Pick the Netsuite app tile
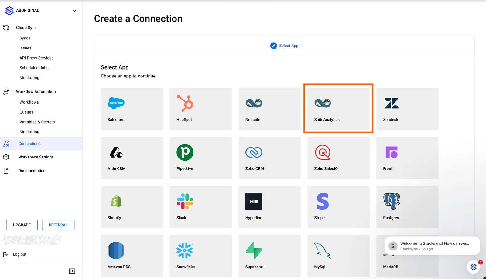486x279 pixels. [x=269, y=109]
